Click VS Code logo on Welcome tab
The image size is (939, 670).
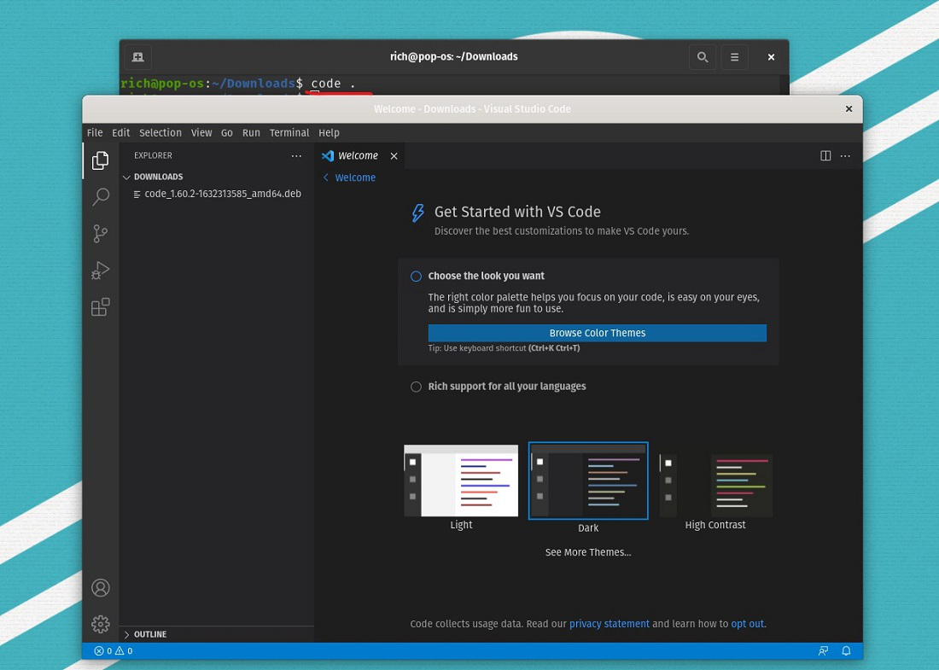coord(328,155)
